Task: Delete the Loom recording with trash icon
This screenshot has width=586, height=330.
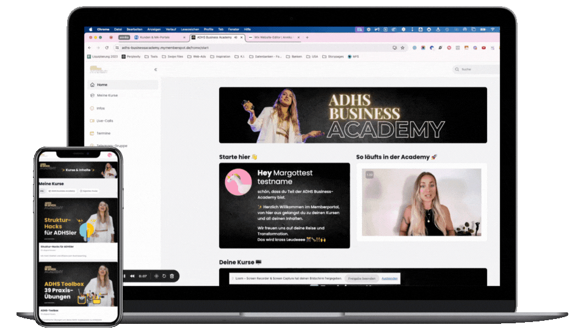Action: click(172, 276)
